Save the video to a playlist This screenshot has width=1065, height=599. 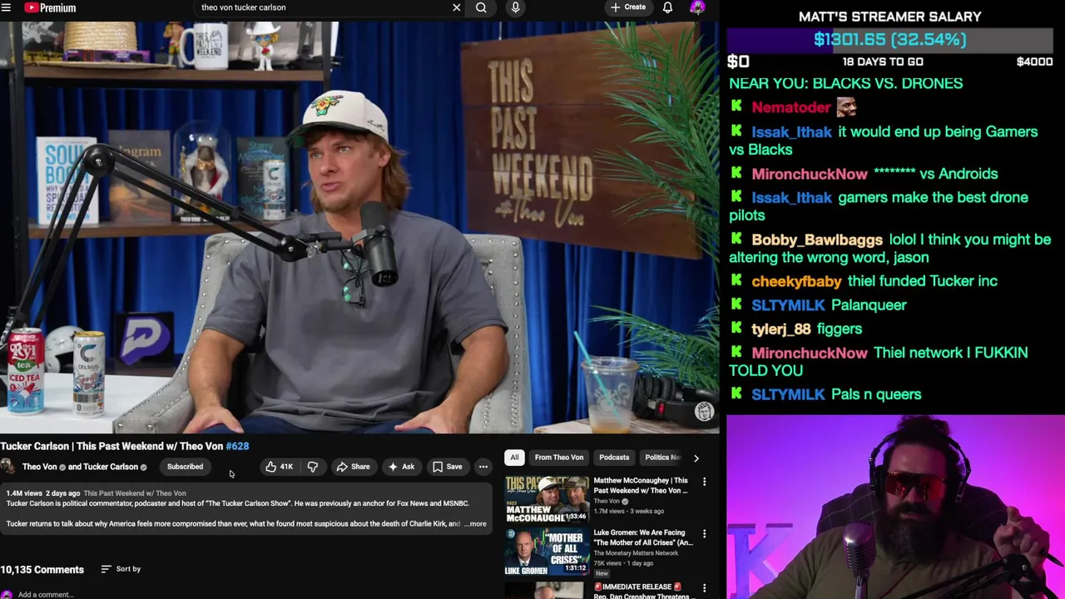click(448, 467)
